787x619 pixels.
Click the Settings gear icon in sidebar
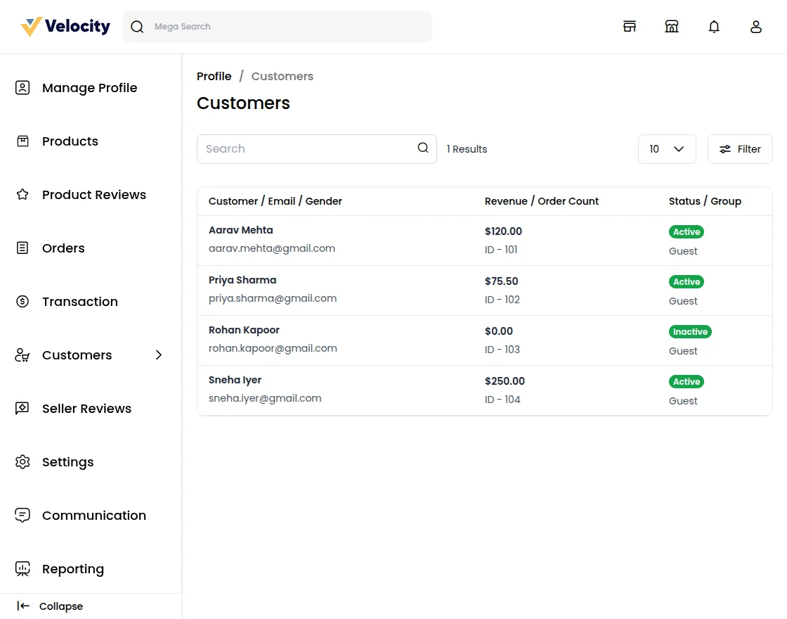coord(22,462)
